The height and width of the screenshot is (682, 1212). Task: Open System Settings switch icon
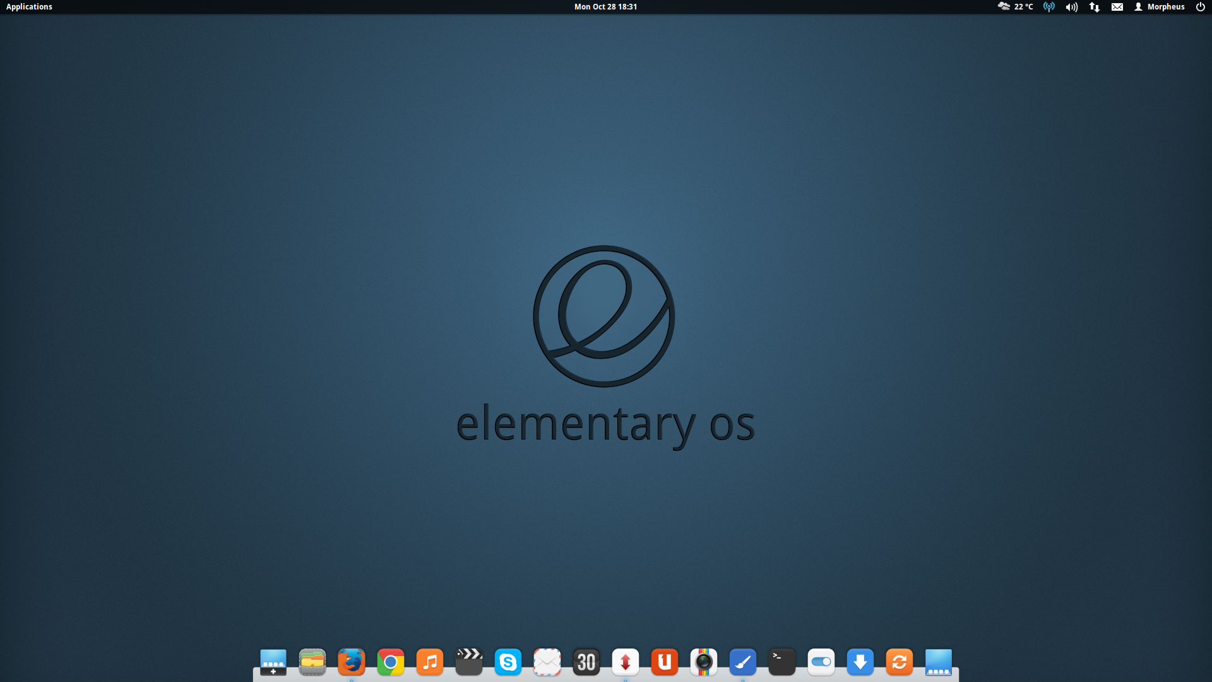(821, 662)
